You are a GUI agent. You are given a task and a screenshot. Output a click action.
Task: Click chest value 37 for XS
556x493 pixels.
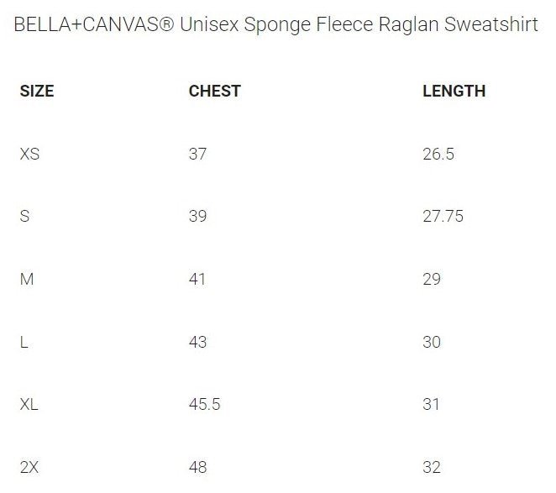(x=197, y=155)
